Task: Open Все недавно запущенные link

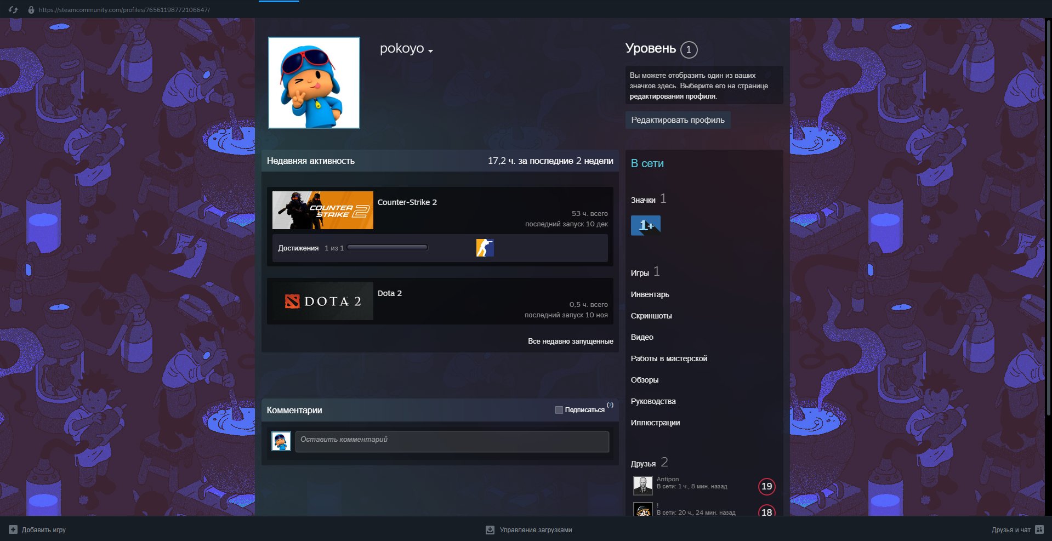Action: (570, 341)
